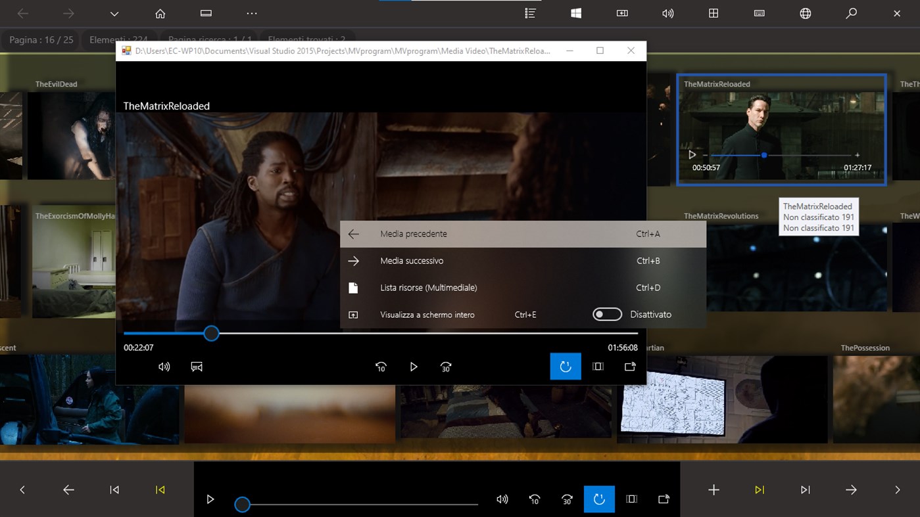This screenshot has height=517, width=920.
Task: Click the globe icon in top bar
Action: [805, 14]
